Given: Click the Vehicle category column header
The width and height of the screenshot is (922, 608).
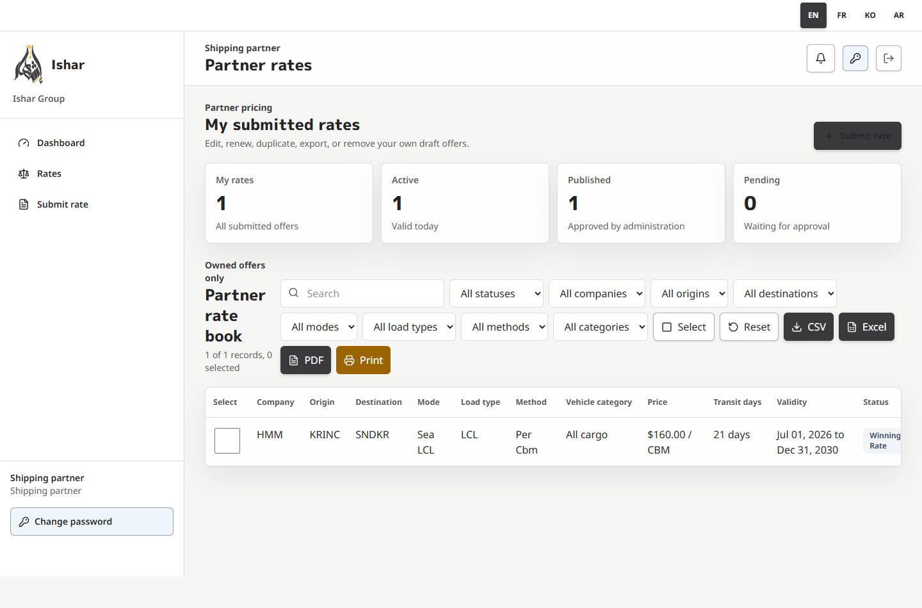Looking at the screenshot, I should [x=599, y=402].
